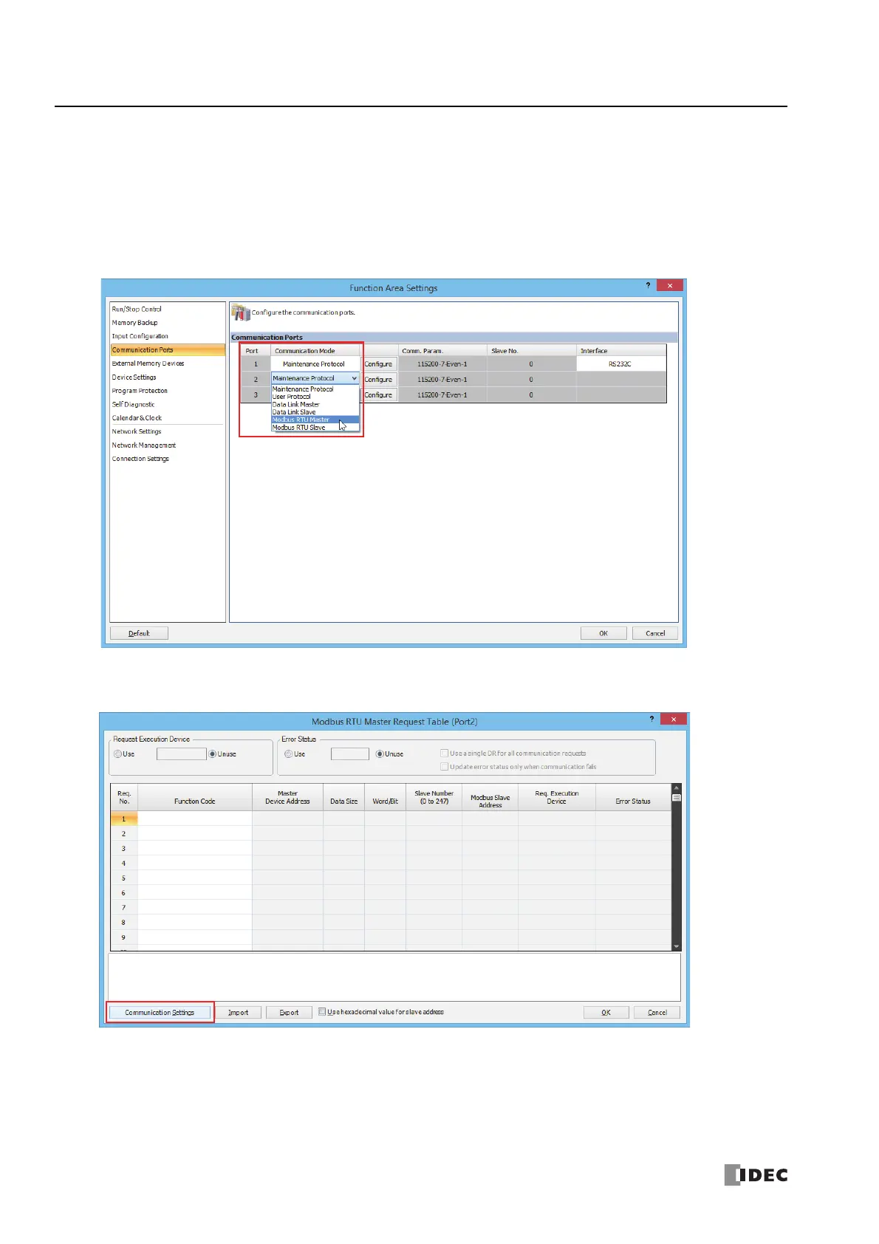
Task: Cancel the Modbus Request Table dialog
Action: tap(657, 1012)
